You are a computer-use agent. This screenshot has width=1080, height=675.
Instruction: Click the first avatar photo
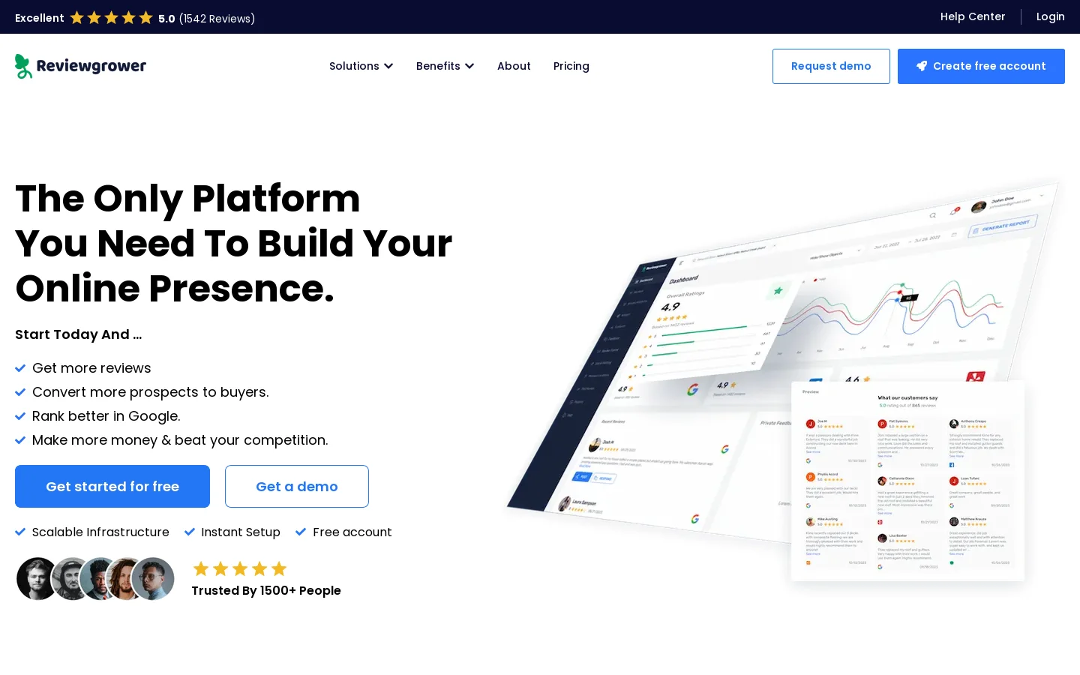(x=37, y=579)
